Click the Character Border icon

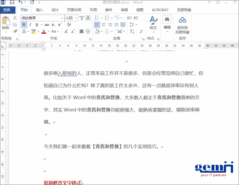pyautogui.click(x=88, y=18)
